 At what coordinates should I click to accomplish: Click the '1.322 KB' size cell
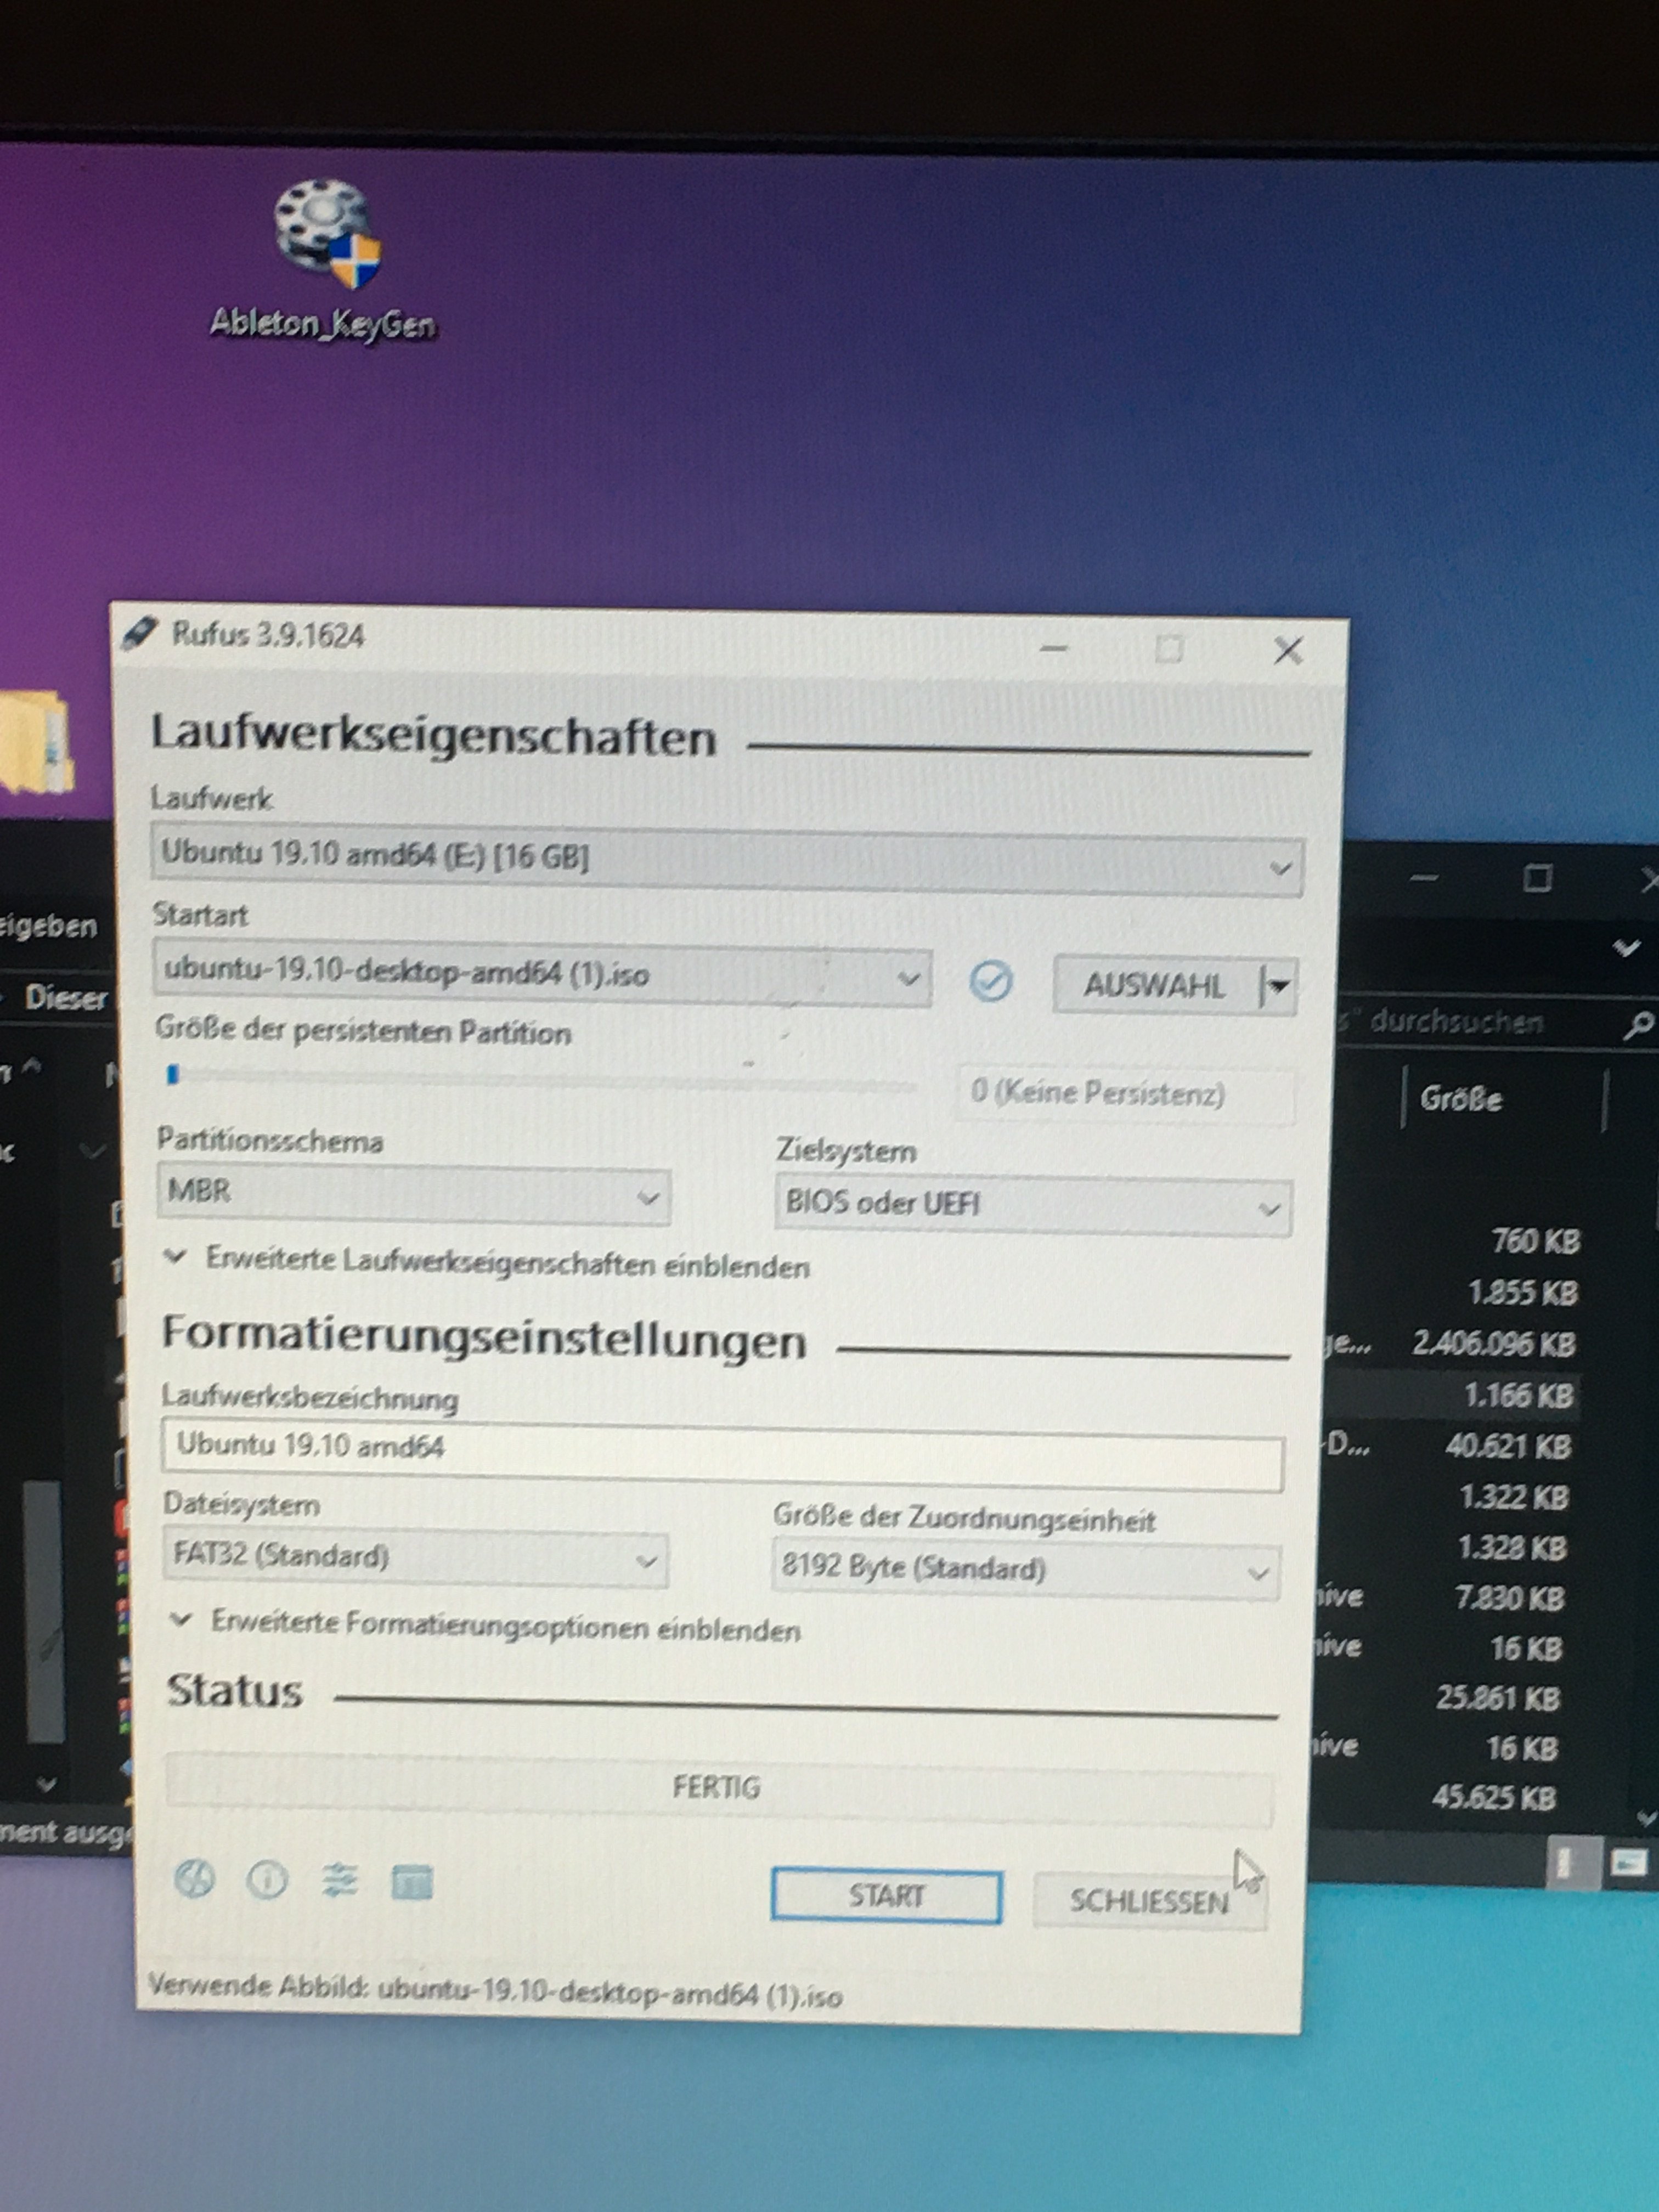[1513, 1497]
